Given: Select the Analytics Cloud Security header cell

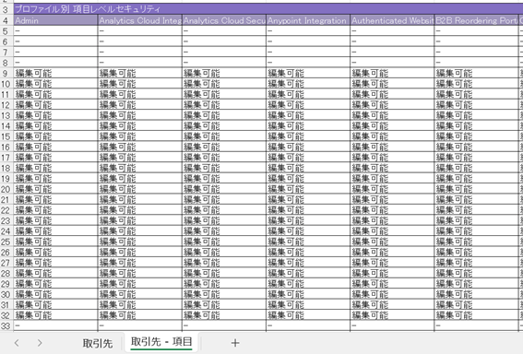Looking at the screenshot, I should pyautogui.click(x=224, y=20).
